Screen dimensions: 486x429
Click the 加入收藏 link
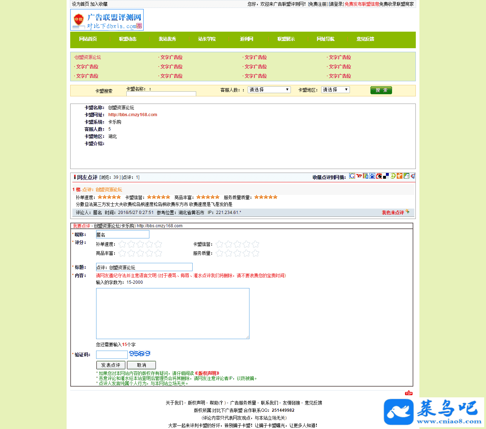click(99, 4)
